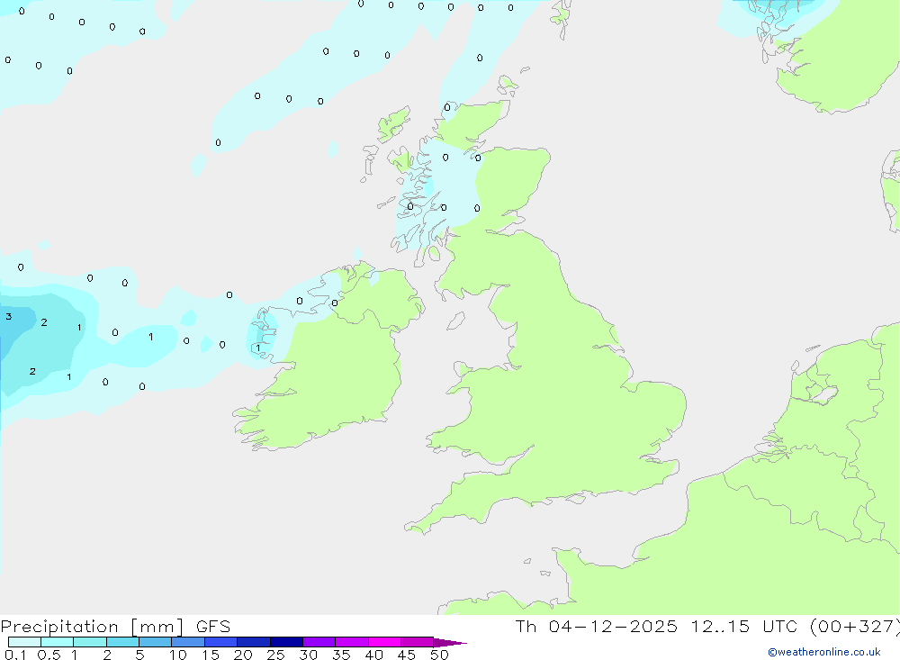Viewport: 900px width, 660px height.
Task: Pick the 1–2 mm legend color swatch
Action: point(90,642)
